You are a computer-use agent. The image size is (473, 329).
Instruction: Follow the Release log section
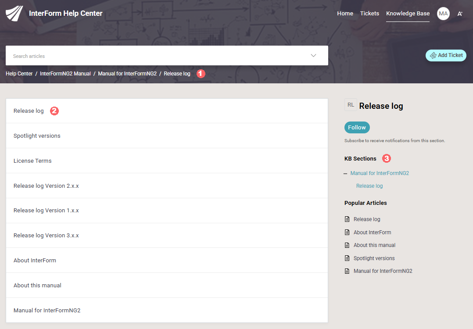(357, 128)
